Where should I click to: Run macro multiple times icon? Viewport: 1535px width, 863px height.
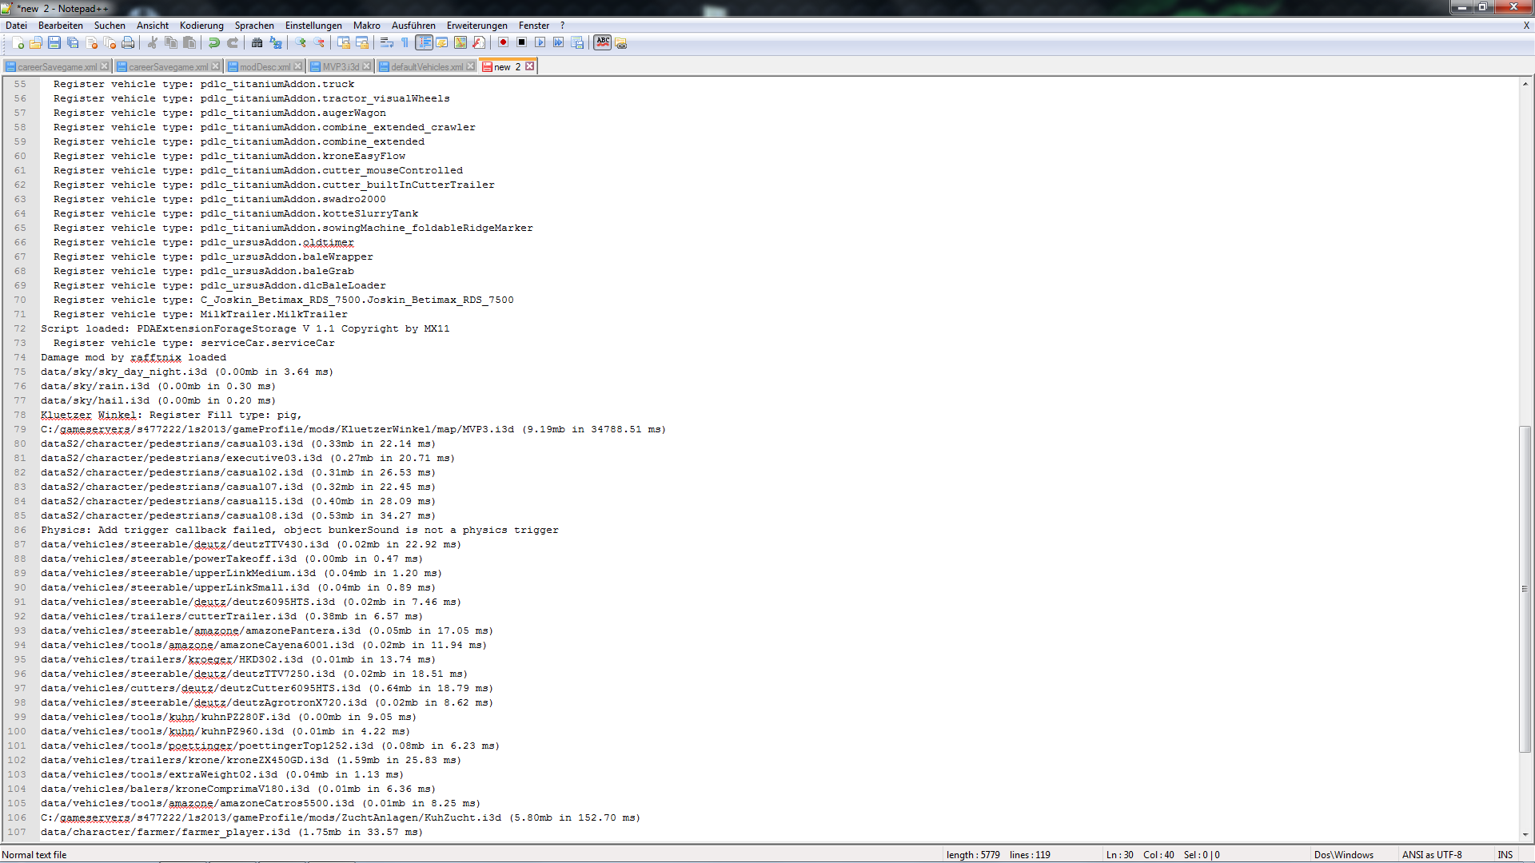tap(559, 43)
